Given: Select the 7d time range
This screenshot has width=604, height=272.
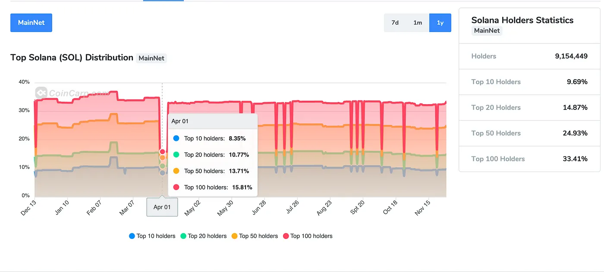Looking at the screenshot, I should 395,23.
